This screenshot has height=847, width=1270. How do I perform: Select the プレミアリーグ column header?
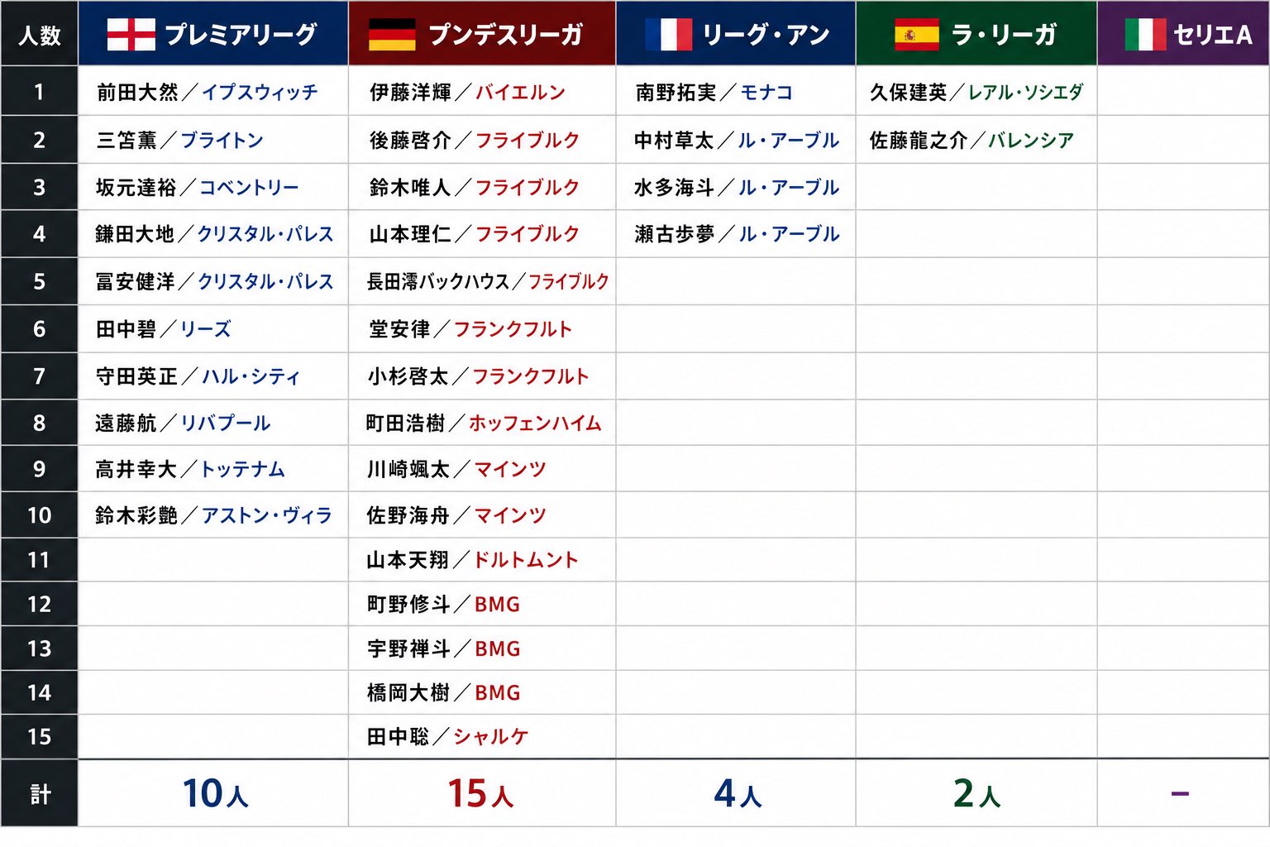point(213,33)
